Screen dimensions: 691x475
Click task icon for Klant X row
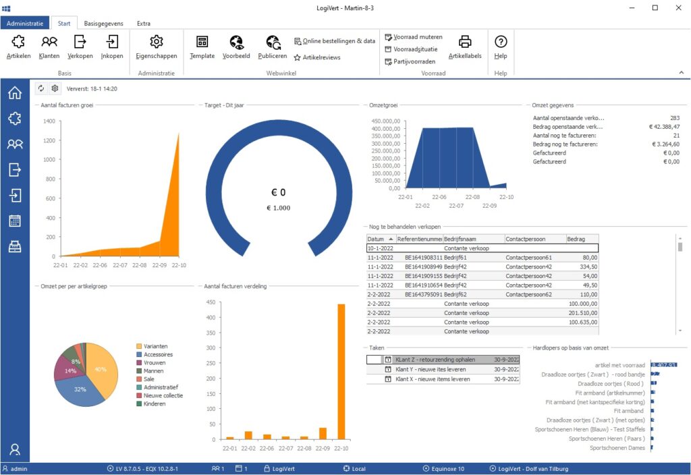388,379
